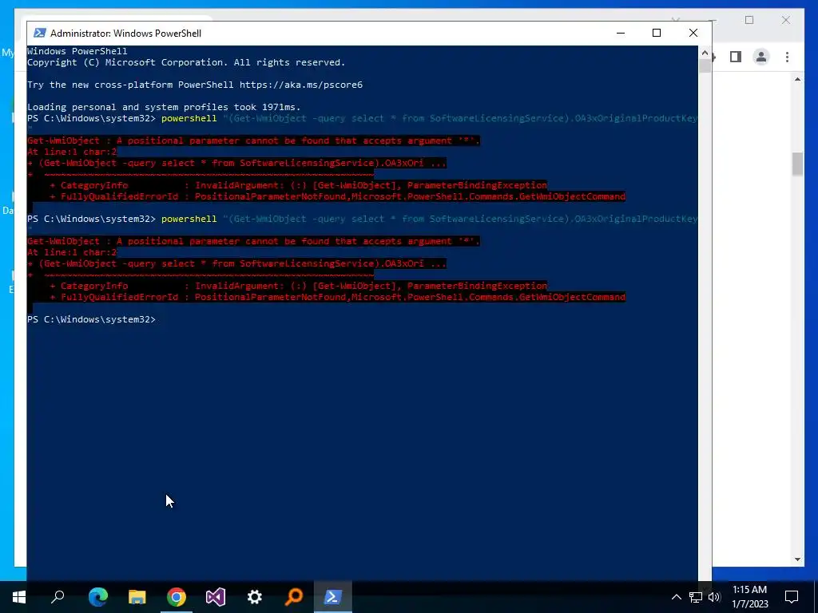818x613 pixels.
Task: Open the Chrome three-dot menu
Action: click(787, 57)
